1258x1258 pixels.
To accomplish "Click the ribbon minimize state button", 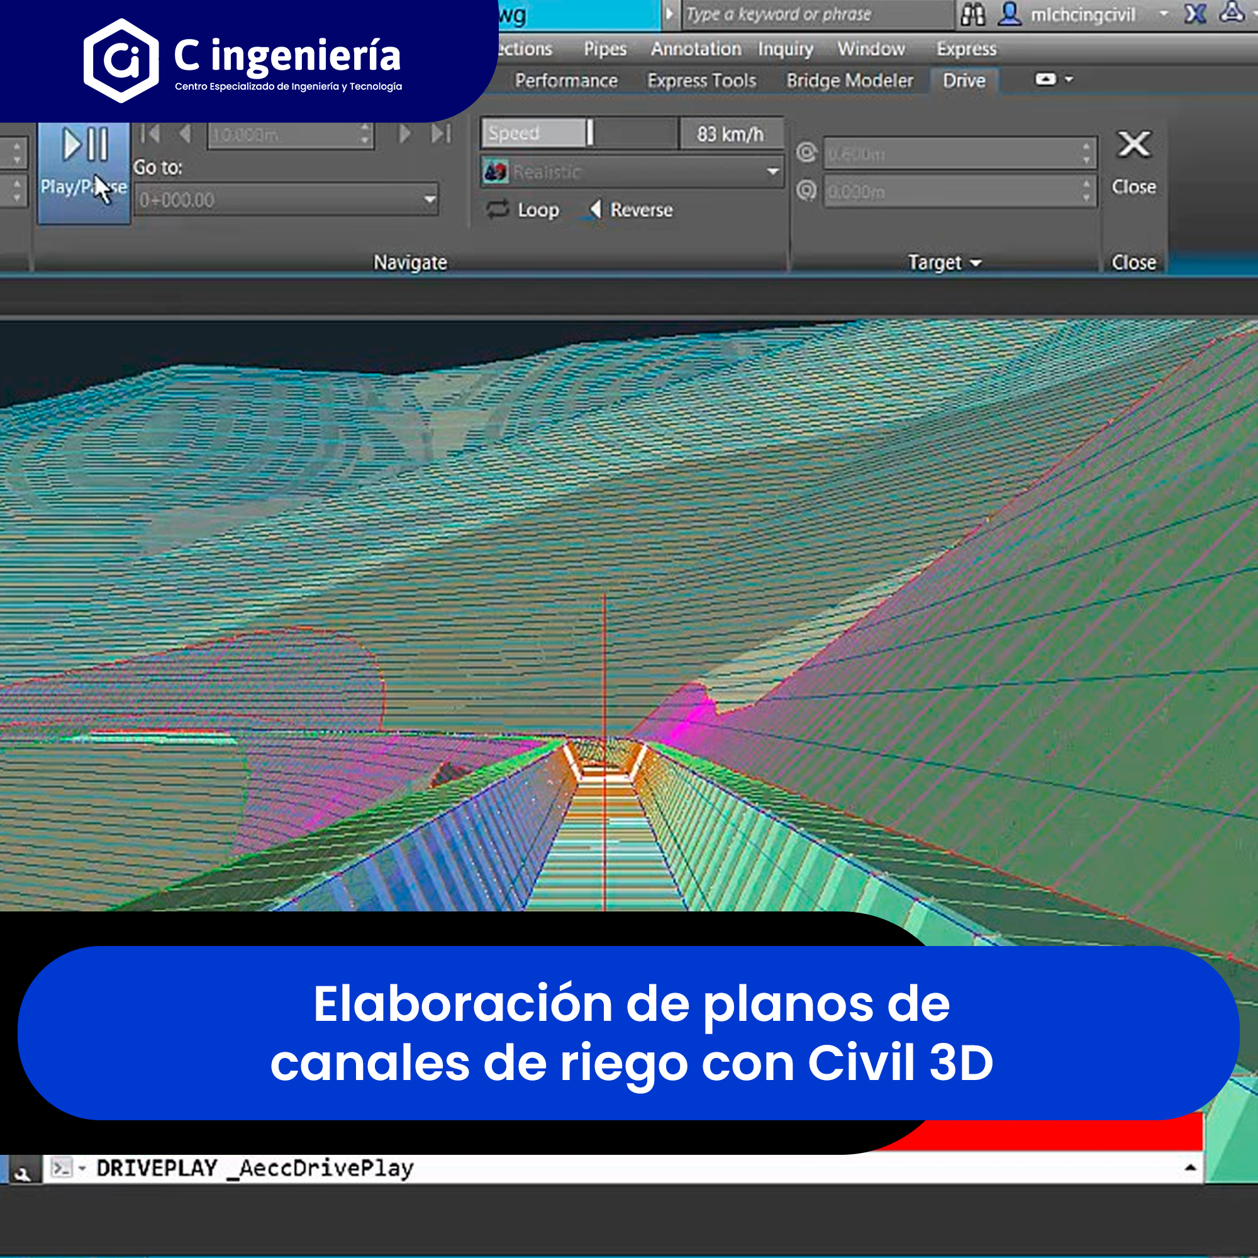I will [x=1045, y=79].
